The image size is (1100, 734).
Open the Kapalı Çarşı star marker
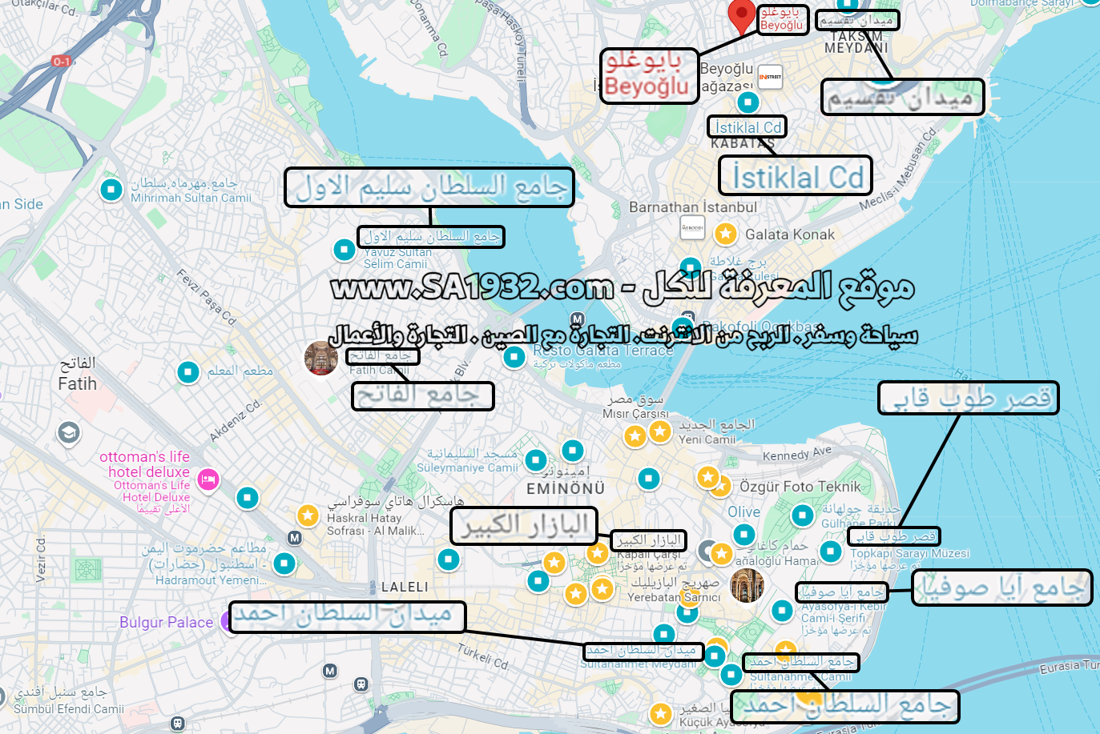(x=597, y=552)
